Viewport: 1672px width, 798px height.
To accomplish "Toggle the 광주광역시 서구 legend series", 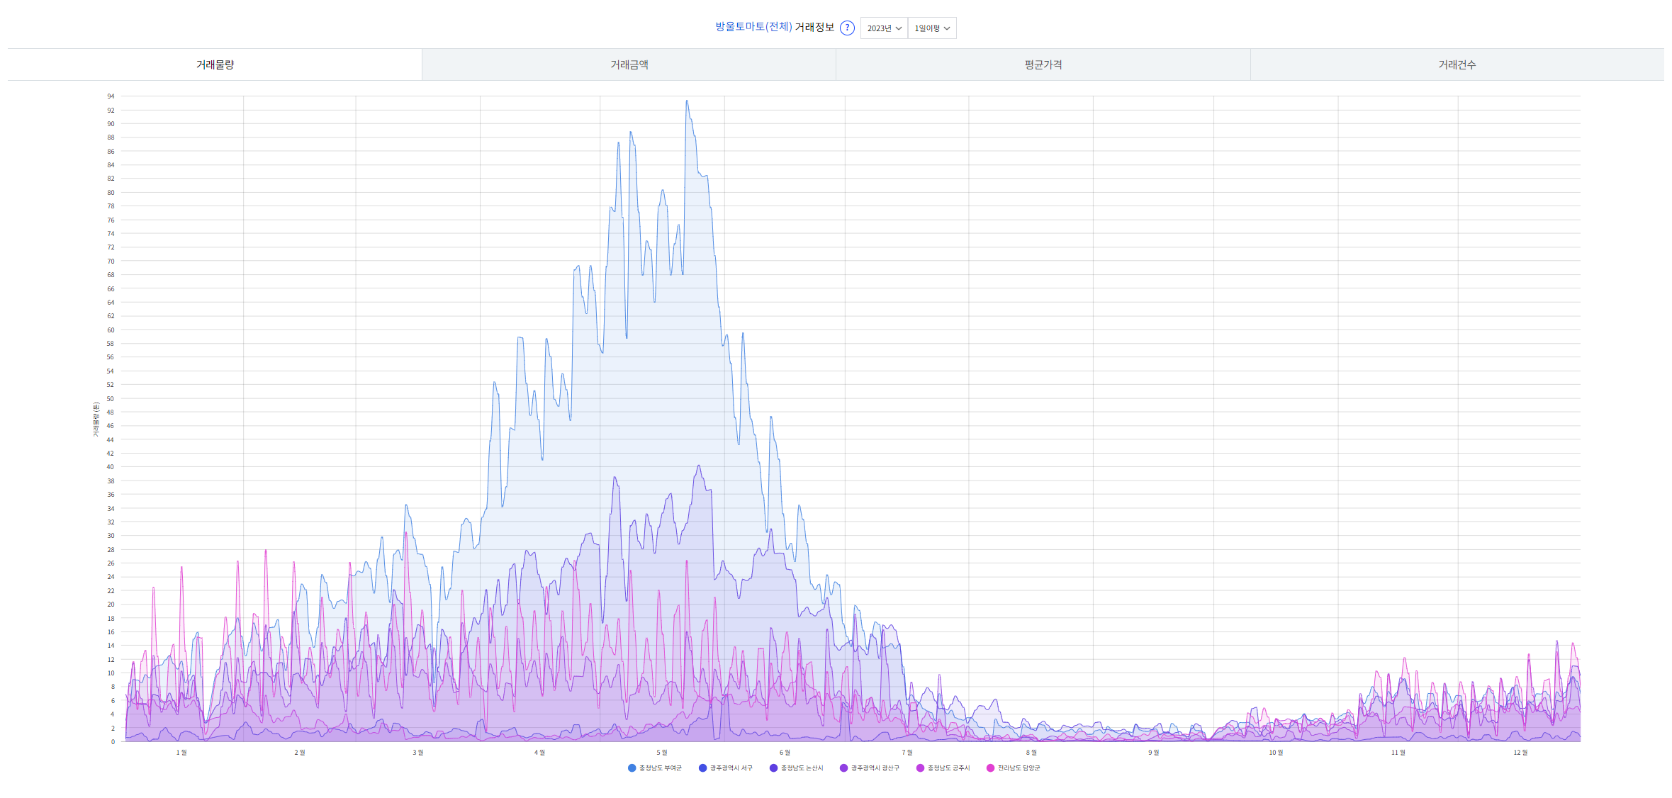I will [726, 768].
